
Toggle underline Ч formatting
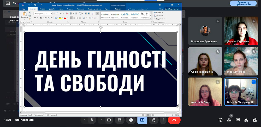pyautogui.click(x=41, y=18)
